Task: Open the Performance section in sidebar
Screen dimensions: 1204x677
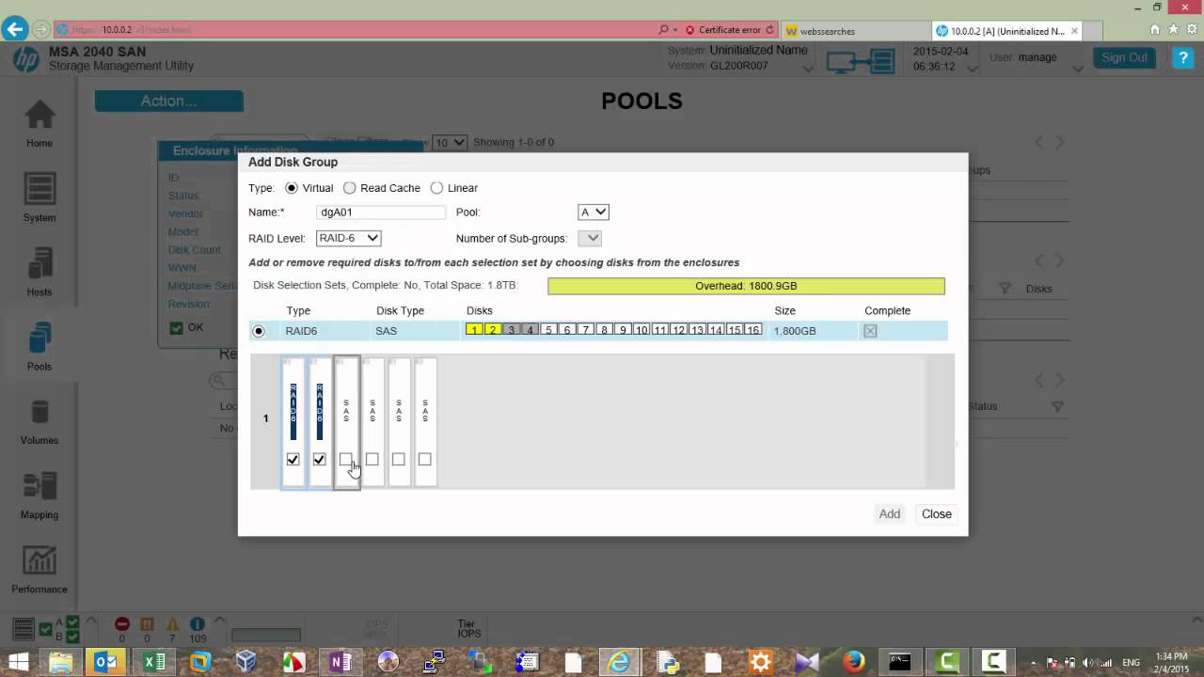Action: 40,570
